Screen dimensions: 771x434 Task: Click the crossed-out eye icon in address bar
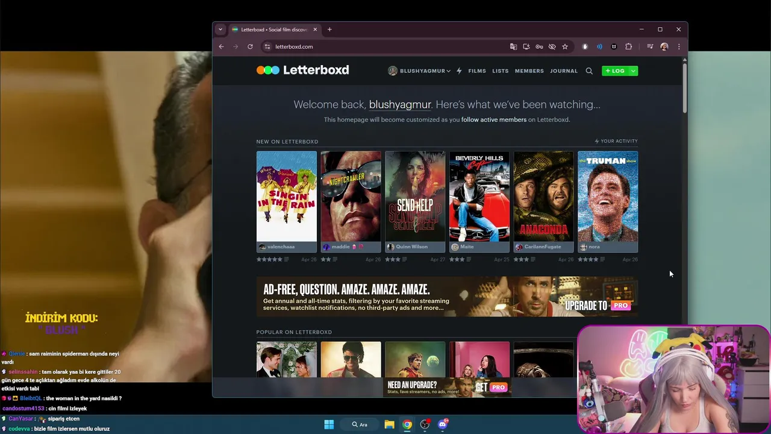coord(552,46)
